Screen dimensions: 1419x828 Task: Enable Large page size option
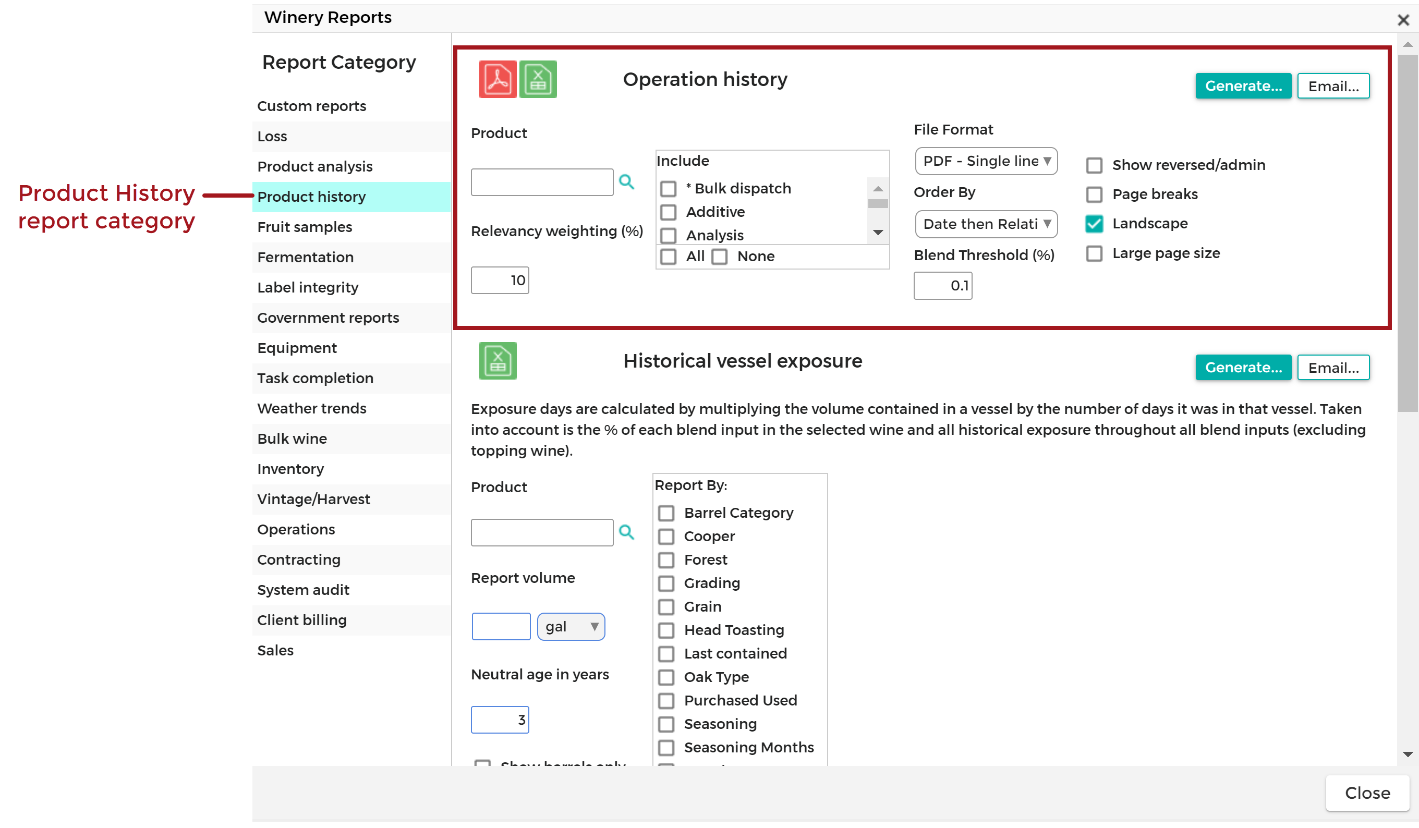click(x=1094, y=254)
